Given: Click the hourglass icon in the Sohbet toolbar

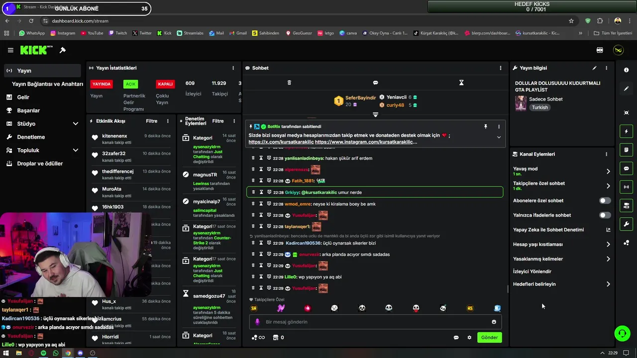Looking at the screenshot, I should tap(461, 83).
